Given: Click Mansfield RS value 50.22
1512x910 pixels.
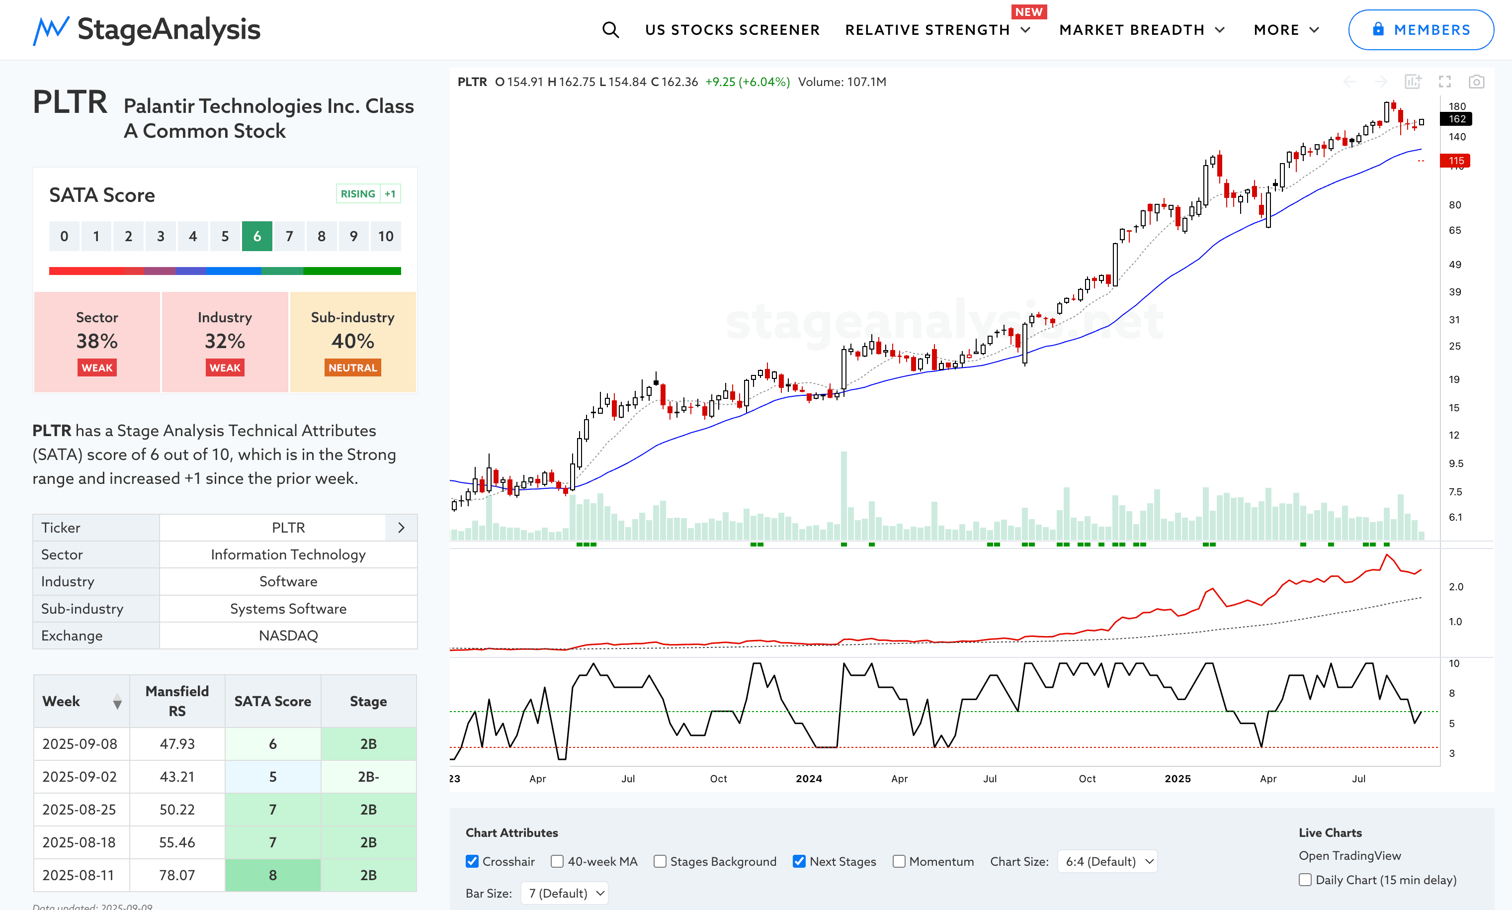Looking at the screenshot, I should (x=177, y=810).
